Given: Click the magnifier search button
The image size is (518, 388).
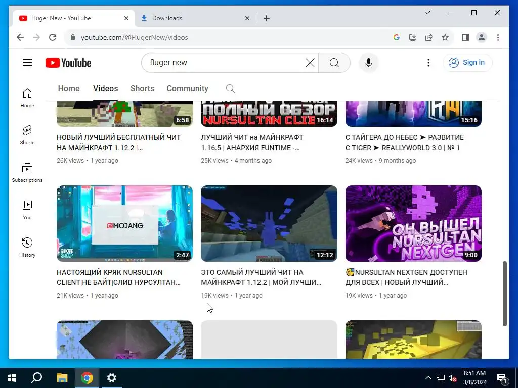Looking at the screenshot, I should pyautogui.click(x=334, y=63).
